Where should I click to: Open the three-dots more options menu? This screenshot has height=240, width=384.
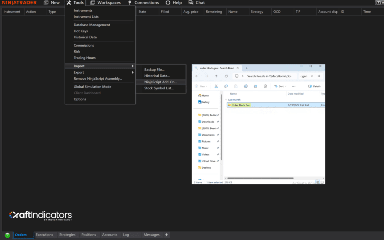coord(294,86)
